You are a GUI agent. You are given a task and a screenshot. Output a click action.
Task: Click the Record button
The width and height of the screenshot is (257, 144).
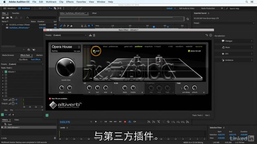point(125,121)
